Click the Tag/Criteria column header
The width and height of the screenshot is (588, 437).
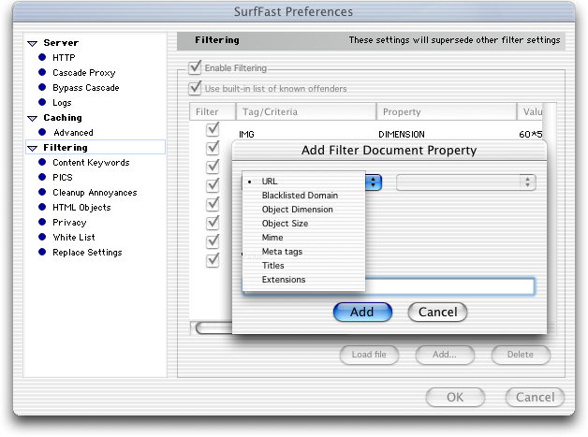pyautogui.click(x=306, y=111)
